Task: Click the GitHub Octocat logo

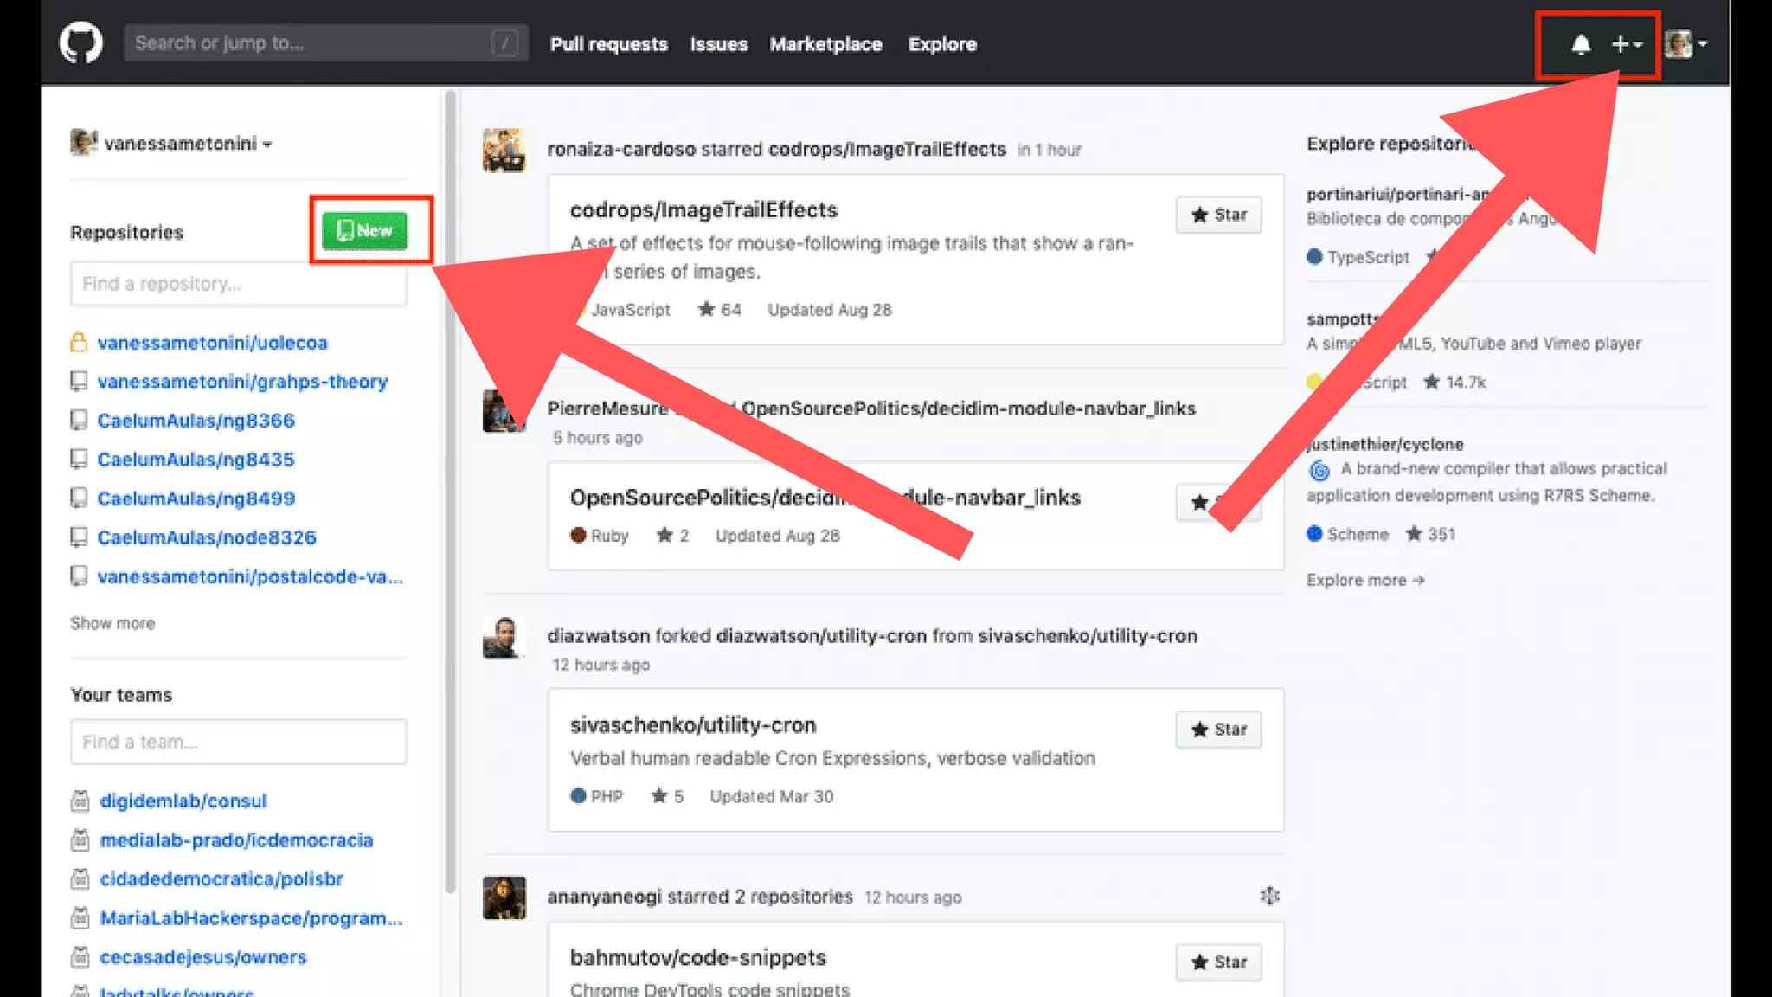Action: pos(80,43)
